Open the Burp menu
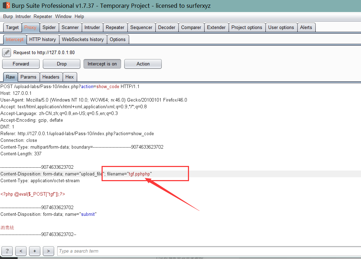The image size is (361, 259). click(x=8, y=16)
